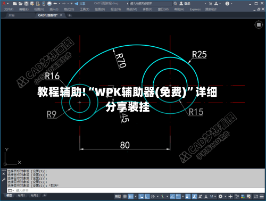The image size is (266, 201).
Task: Expand snap mode settings dropdown
Action: (136, 196)
